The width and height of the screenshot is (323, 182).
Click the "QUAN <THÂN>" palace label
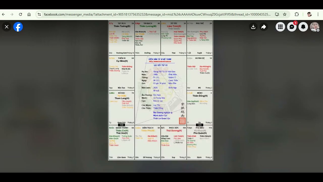tap(122, 128)
